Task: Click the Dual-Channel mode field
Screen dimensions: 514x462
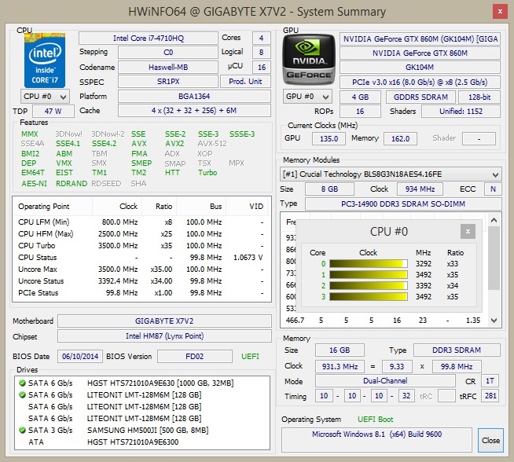Action: pos(385,381)
